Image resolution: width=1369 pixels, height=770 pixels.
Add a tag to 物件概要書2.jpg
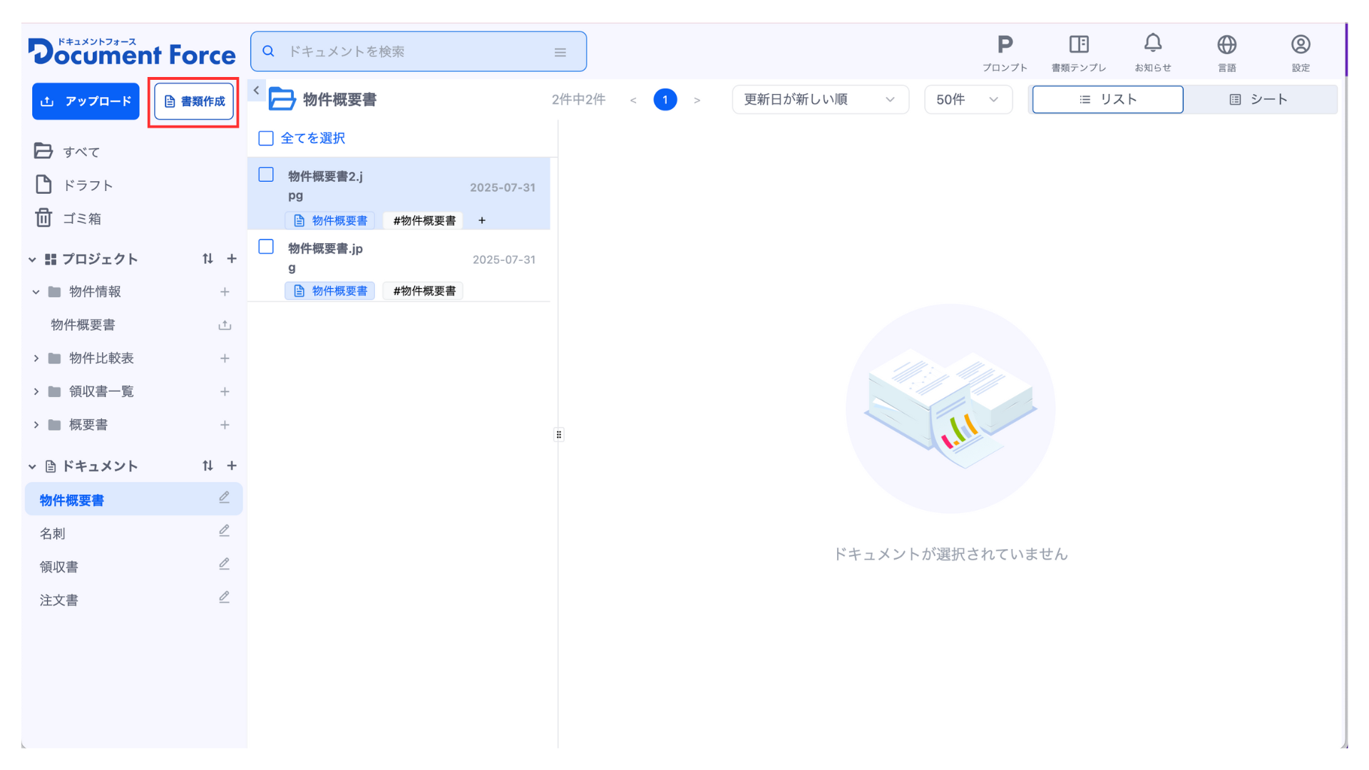pos(482,220)
